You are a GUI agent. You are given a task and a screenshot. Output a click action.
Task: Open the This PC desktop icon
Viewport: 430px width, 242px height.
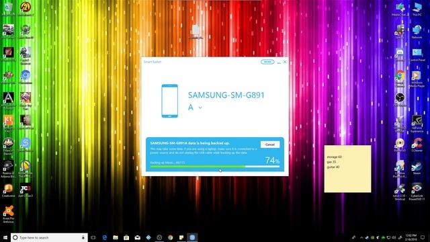[x=417, y=9]
